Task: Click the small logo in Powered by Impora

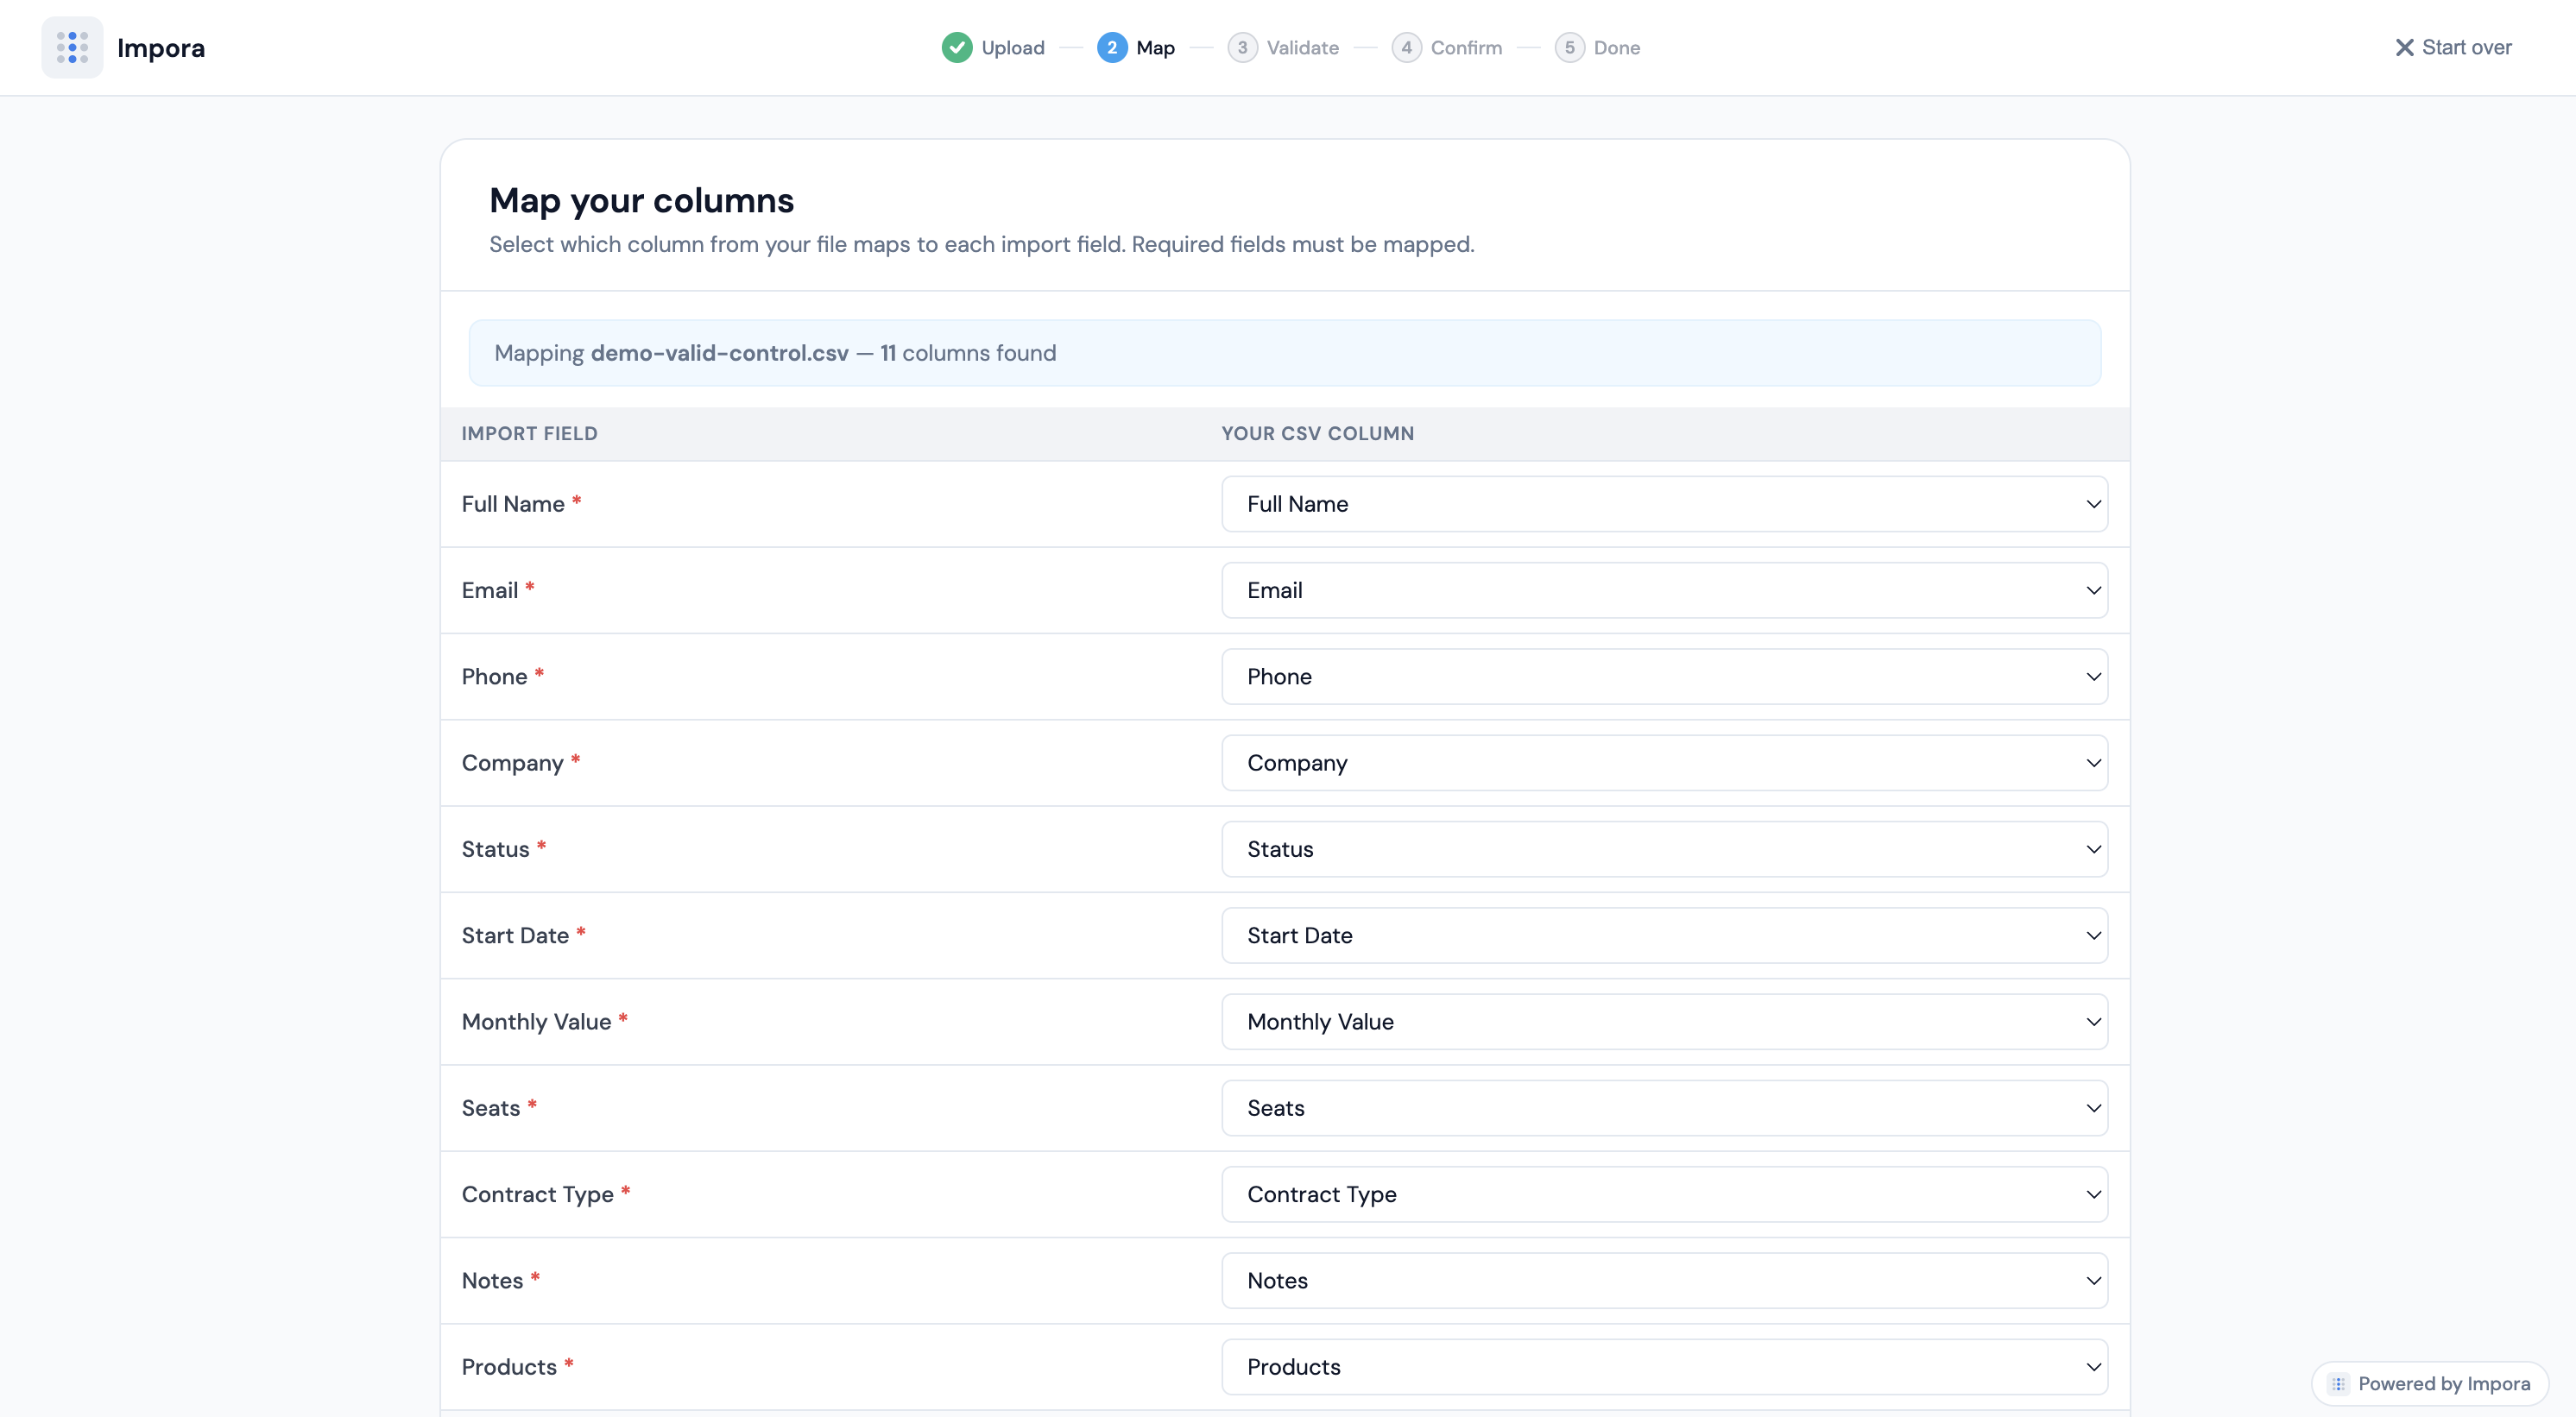Action: coord(2338,1384)
